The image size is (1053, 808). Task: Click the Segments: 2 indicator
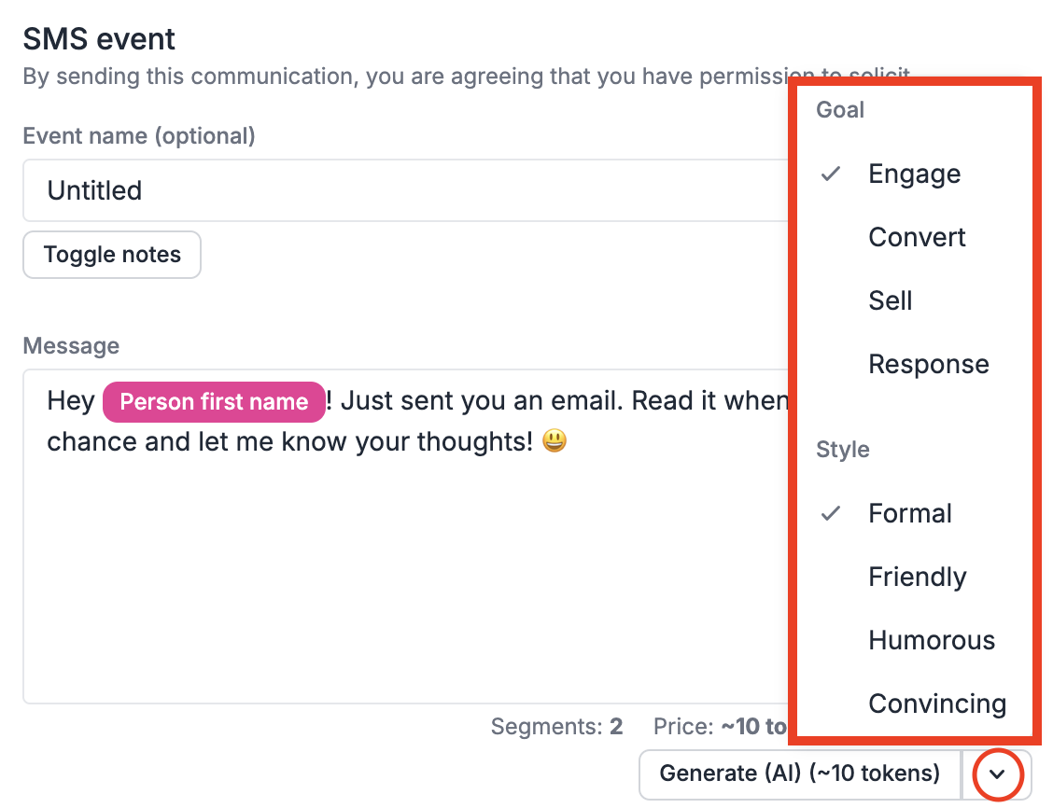click(x=556, y=727)
